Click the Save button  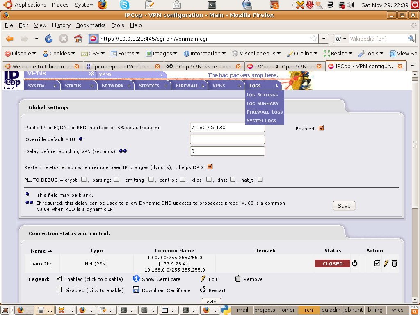click(344, 205)
